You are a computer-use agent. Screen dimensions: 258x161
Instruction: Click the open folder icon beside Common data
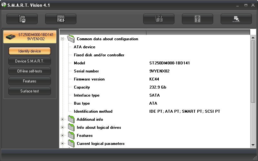[x=71, y=39]
